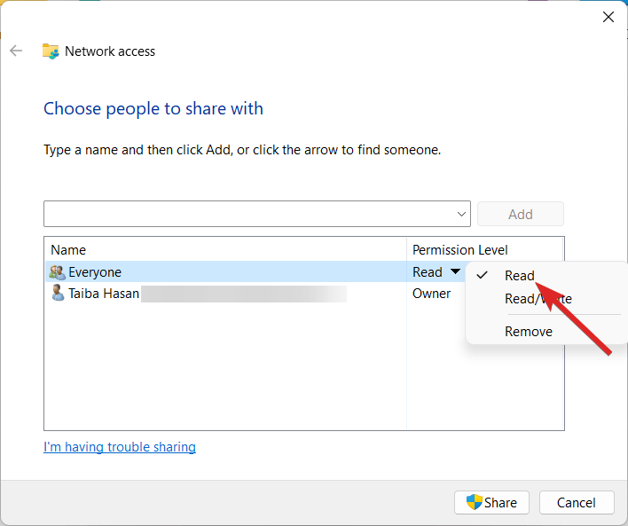This screenshot has height=526, width=628.
Task: Go back using the back arrow
Action: click(16, 51)
